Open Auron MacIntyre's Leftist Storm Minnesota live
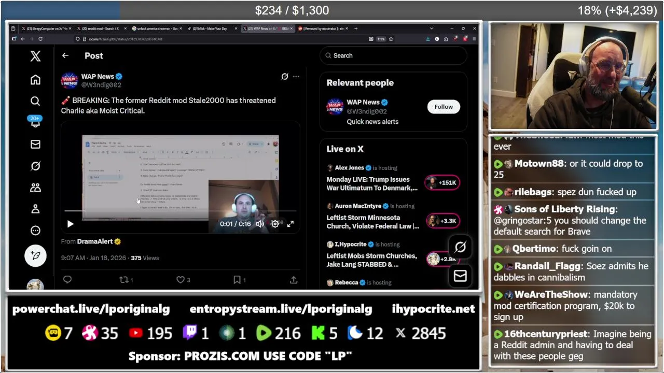Screen dimensions: 664x373 372,222
